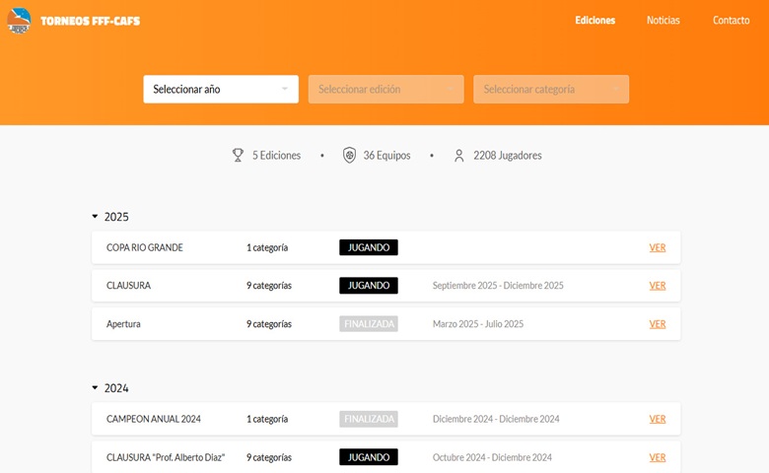Open the Seleccionar año dropdown
The height and width of the screenshot is (473, 769).
pos(221,90)
